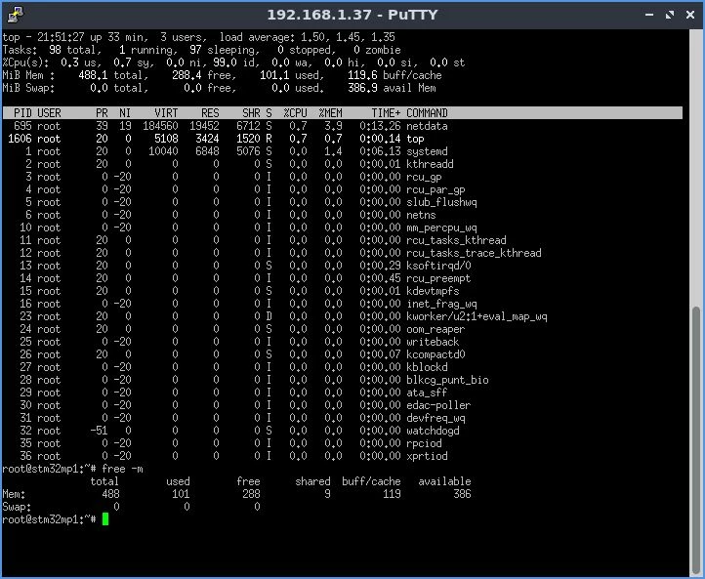Image resolution: width=705 pixels, height=579 pixels.
Task: Click the mm_percpu_wq process name
Action: 441,227
